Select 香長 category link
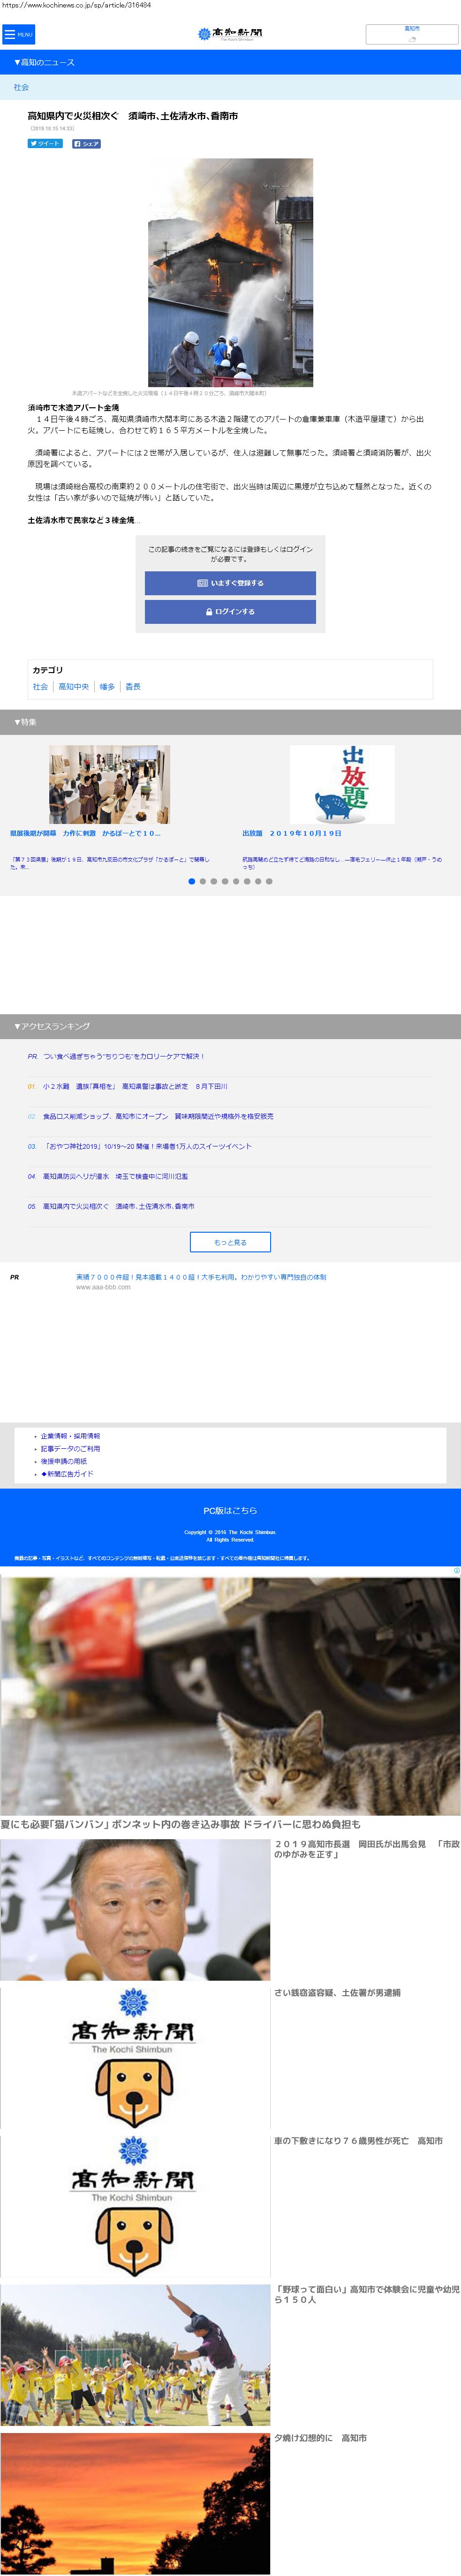This screenshot has width=461, height=2576. 133,687
